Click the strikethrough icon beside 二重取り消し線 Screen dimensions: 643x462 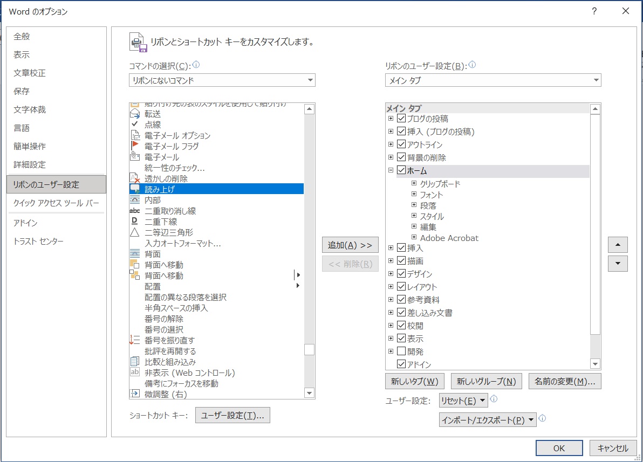pyautogui.click(x=135, y=210)
